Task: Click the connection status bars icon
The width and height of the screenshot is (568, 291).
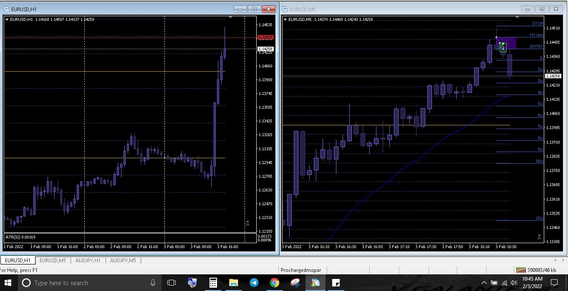Action: (521, 270)
